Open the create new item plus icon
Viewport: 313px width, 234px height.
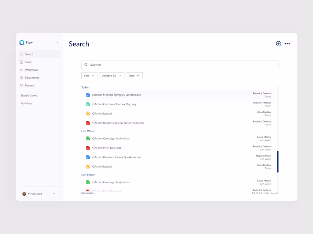point(278,43)
